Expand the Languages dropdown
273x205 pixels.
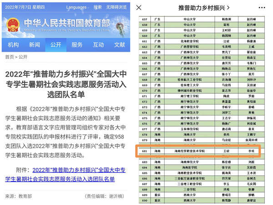pos(78,7)
